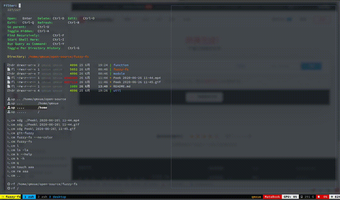Switch to tmux window 1 zsh
This screenshot has width=340, height=200.
29,197
